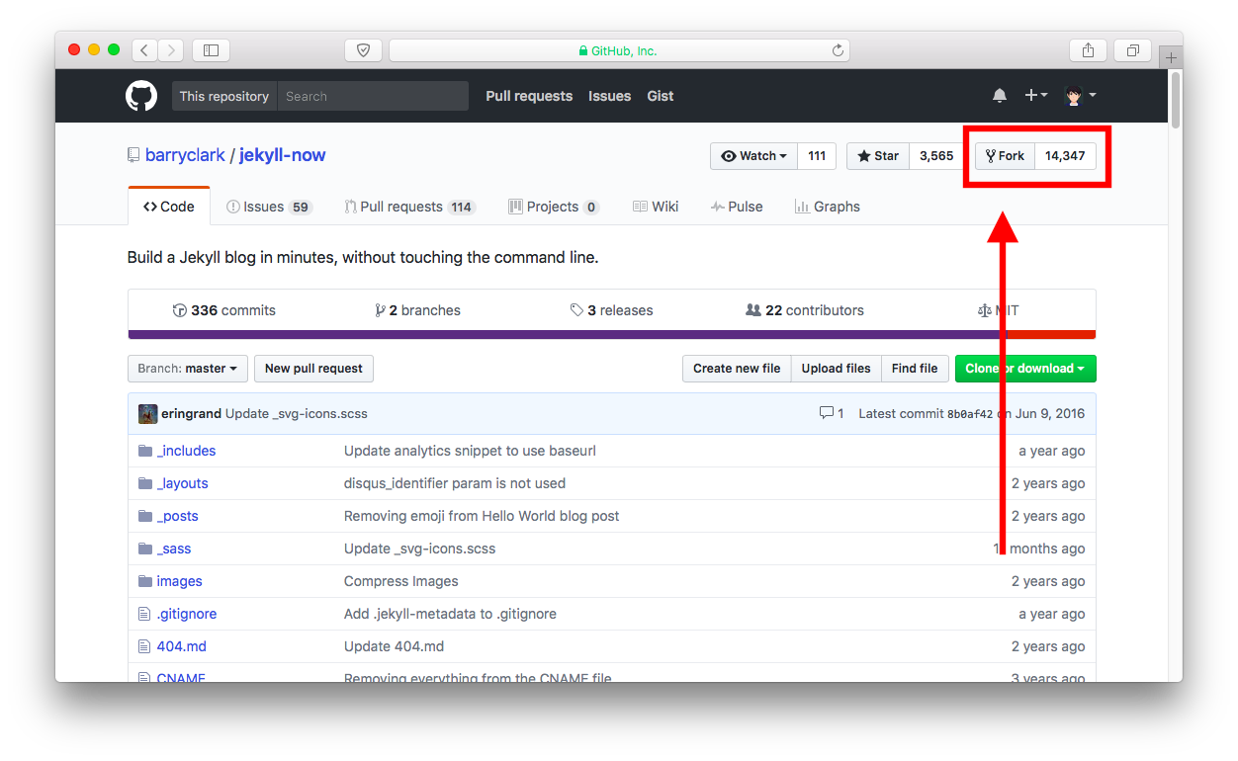Click the Safari forward arrow

171,50
